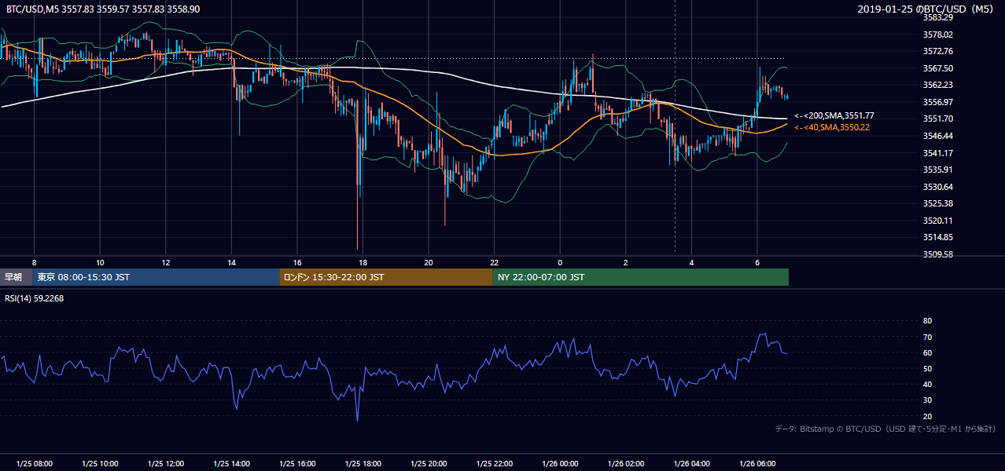Click the 3530.64 price axis label

[939, 187]
